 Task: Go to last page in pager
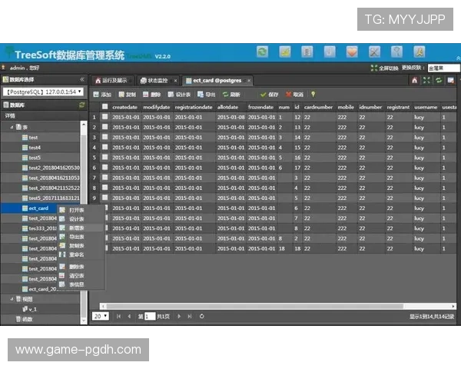190,316
